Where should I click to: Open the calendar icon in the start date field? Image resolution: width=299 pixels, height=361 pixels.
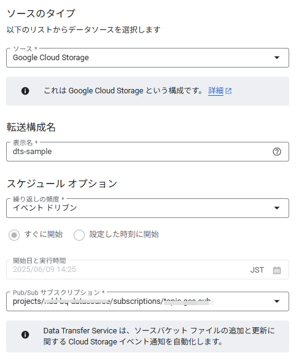(x=277, y=270)
